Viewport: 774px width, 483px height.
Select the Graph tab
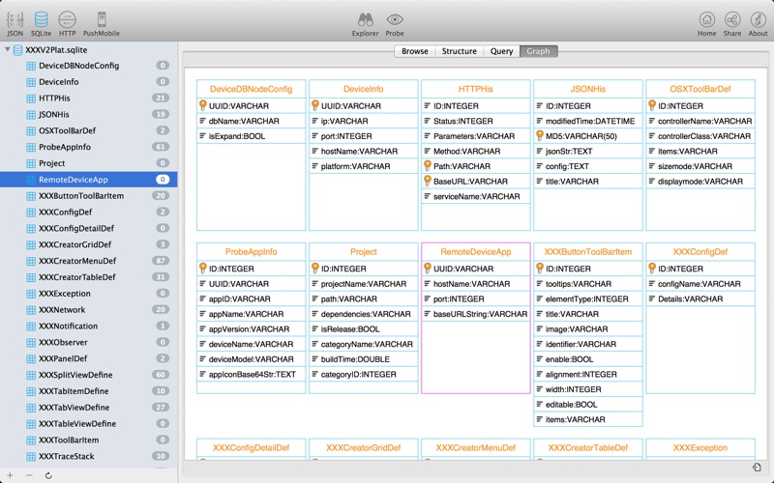click(x=538, y=51)
